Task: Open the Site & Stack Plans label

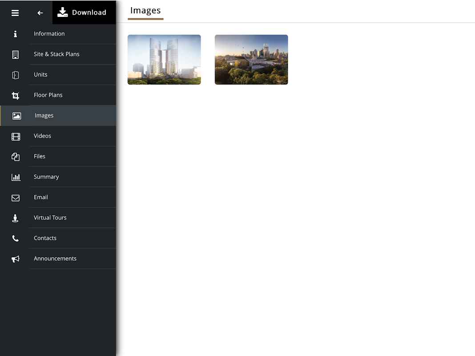Action: point(56,54)
